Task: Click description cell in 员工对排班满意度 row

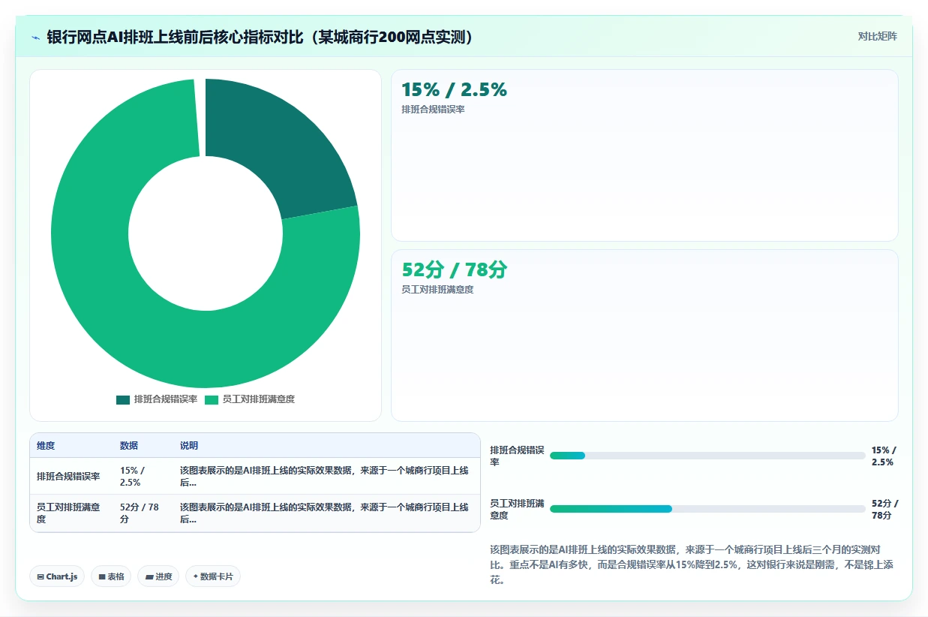Action: tap(326, 513)
